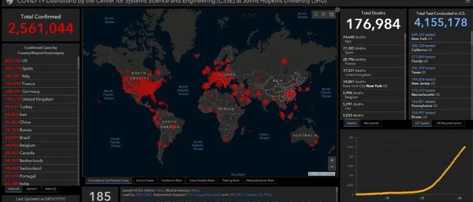Click the '277,059 tested Florida' row
Screen dimensions: 473x202
coord(439,59)
